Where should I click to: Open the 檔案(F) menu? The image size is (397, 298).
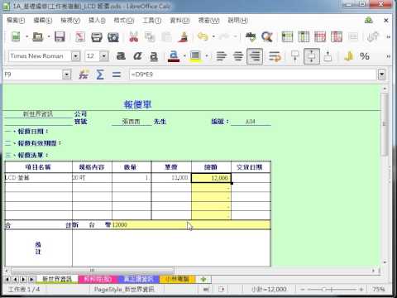point(16,21)
